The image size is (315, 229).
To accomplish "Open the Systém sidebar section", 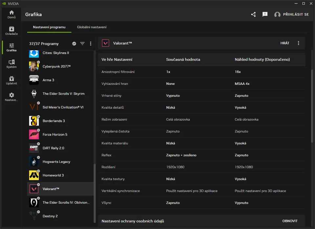I will pos(11,64).
